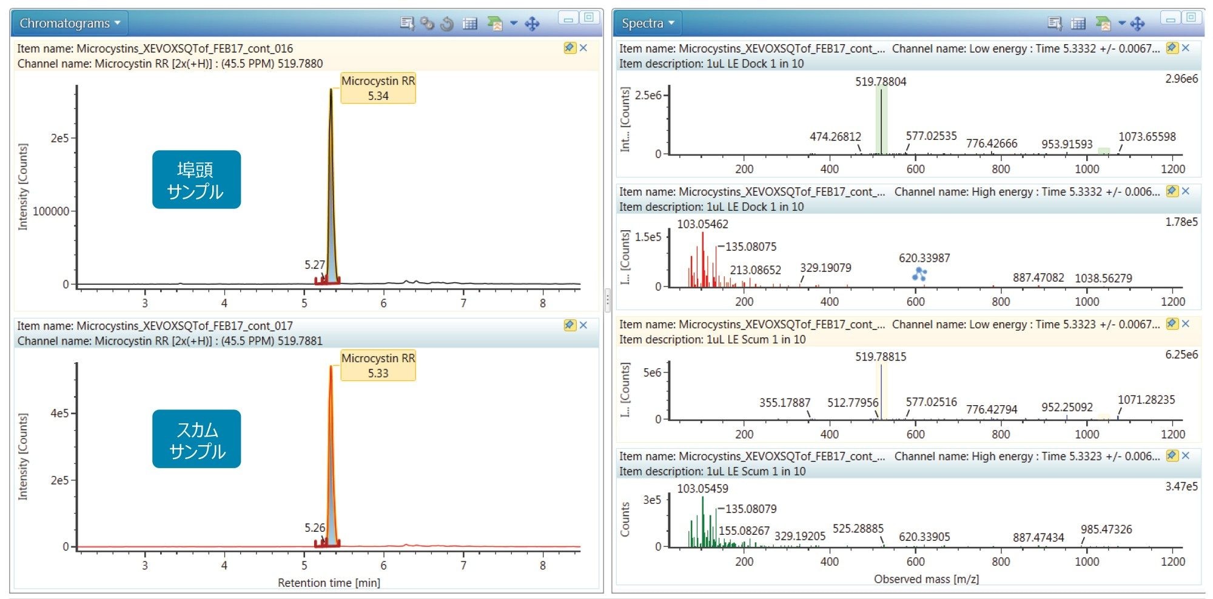
Task: Expand the export options arrow in Chromatograms toolbar
Action: tap(514, 24)
